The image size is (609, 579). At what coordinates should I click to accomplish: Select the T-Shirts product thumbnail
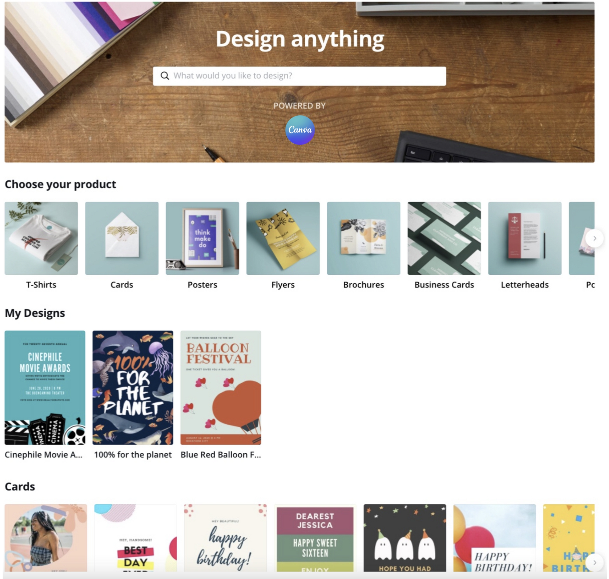pos(41,238)
